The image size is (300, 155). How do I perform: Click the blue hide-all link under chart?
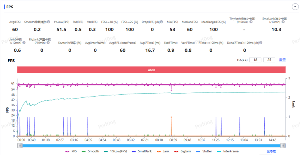(272, 151)
